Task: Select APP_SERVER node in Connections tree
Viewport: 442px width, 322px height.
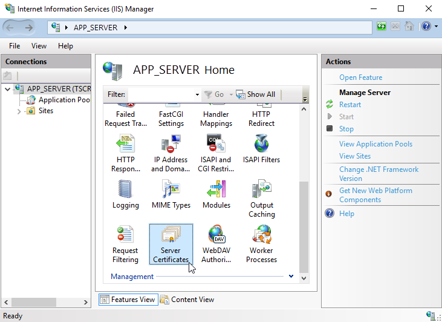Action: coord(59,89)
